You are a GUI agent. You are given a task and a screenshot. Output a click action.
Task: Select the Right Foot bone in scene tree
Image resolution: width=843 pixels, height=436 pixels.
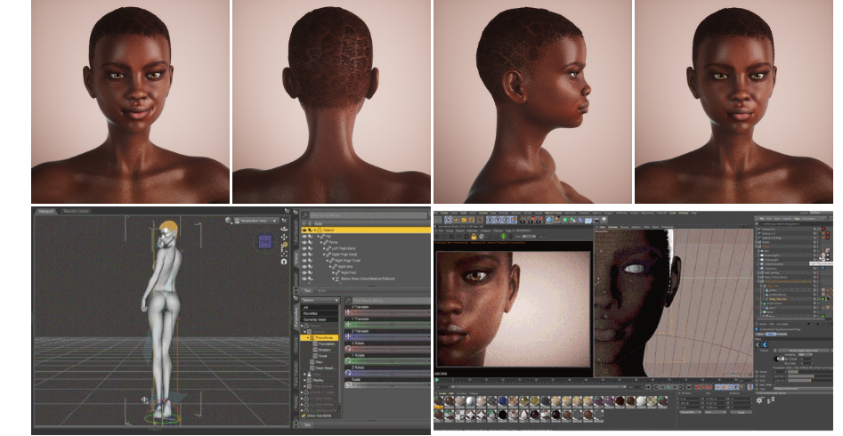346,273
